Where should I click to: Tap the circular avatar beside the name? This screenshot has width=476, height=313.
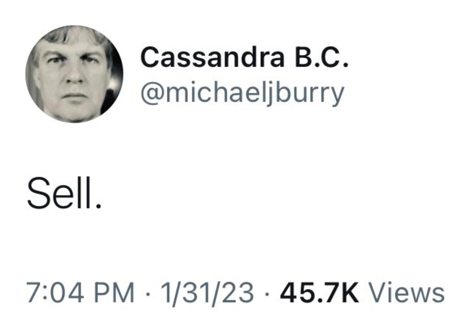click(74, 74)
